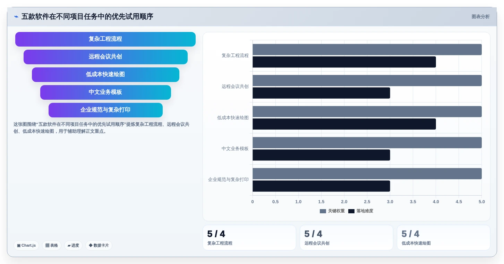The image size is (504, 264).
Task: Select the 中文业务模板 funnel bar
Action: [105, 92]
